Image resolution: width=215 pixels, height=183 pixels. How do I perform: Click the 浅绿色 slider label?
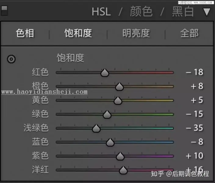36,128
